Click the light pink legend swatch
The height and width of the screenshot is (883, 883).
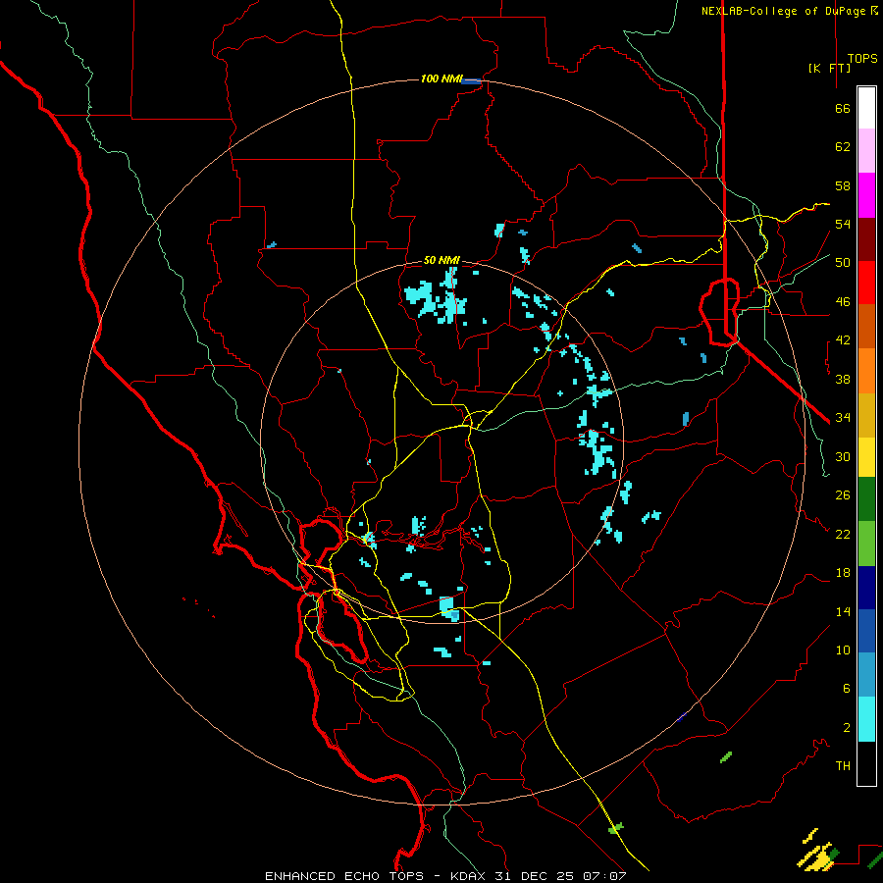pos(866,151)
